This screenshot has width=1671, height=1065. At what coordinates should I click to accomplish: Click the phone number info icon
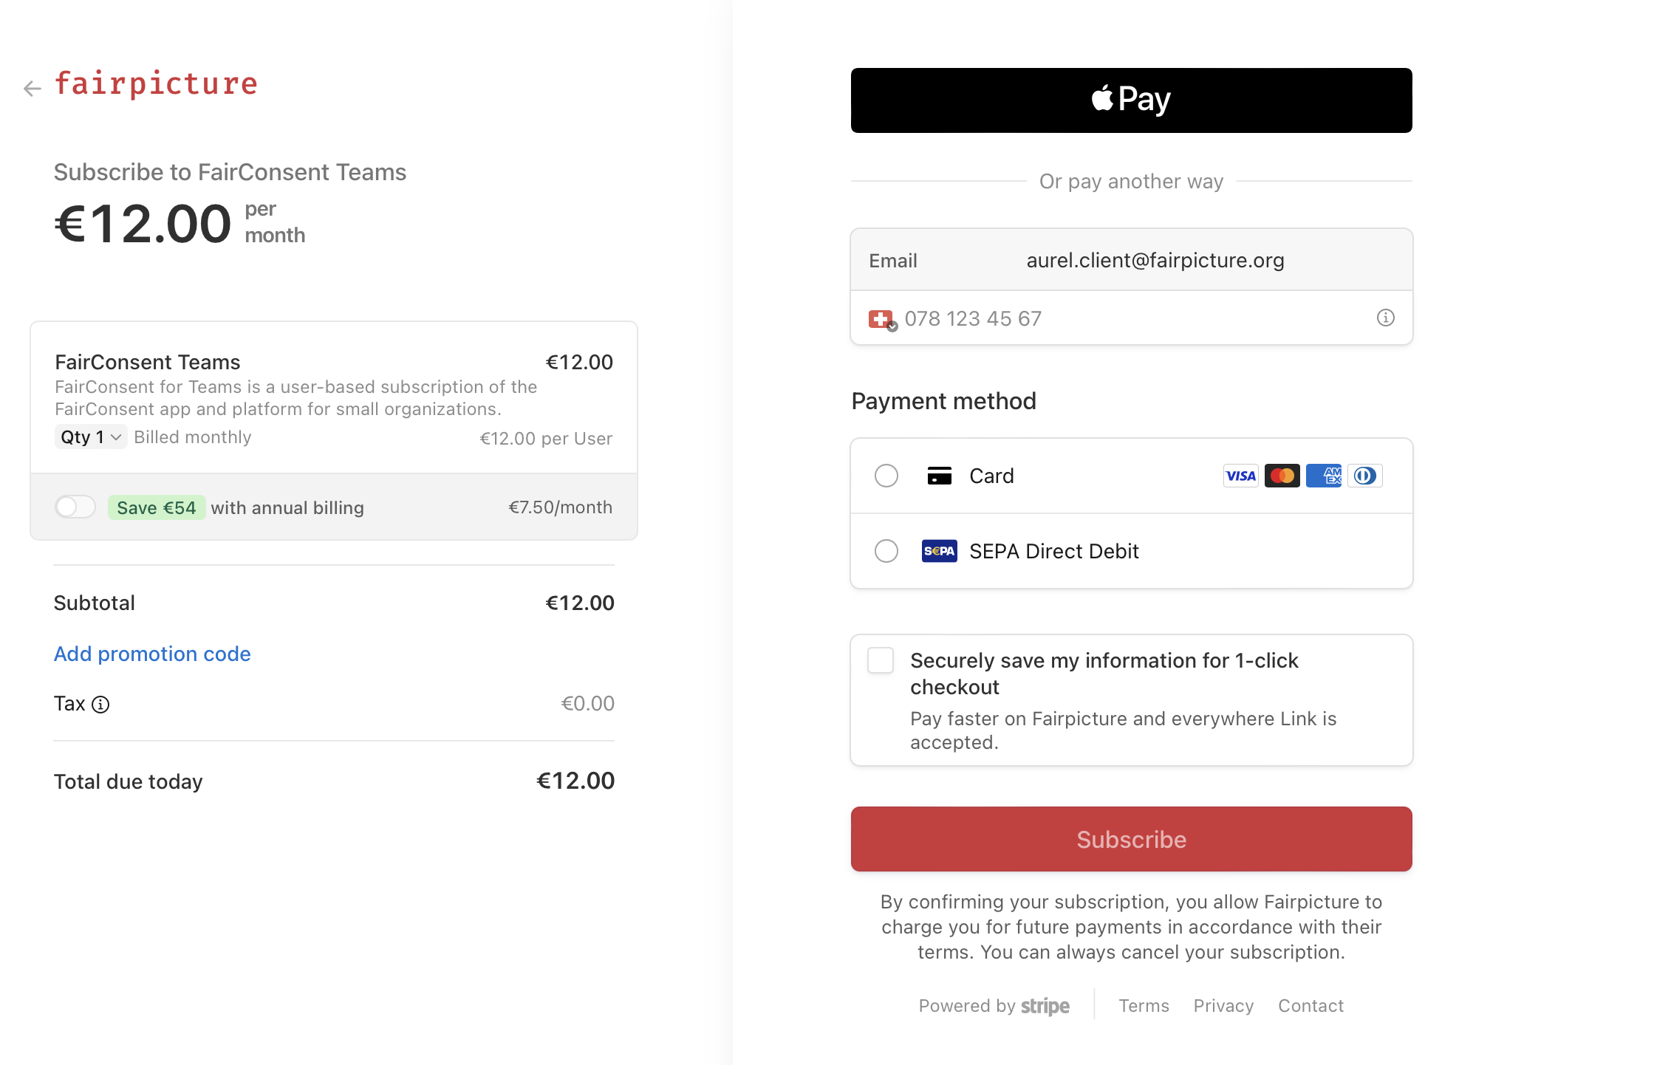pos(1385,318)
